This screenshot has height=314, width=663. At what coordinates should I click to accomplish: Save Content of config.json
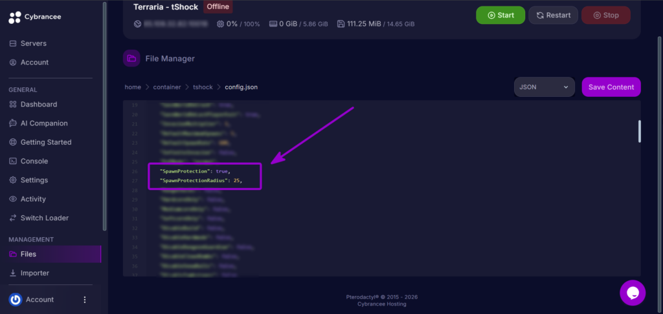[611, 87]
